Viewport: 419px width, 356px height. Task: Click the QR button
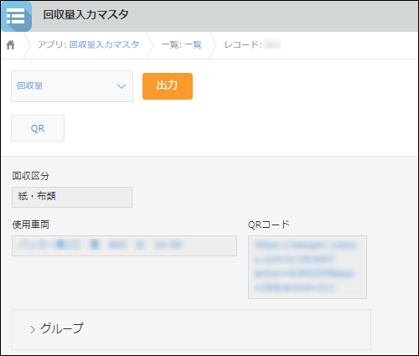38,128
